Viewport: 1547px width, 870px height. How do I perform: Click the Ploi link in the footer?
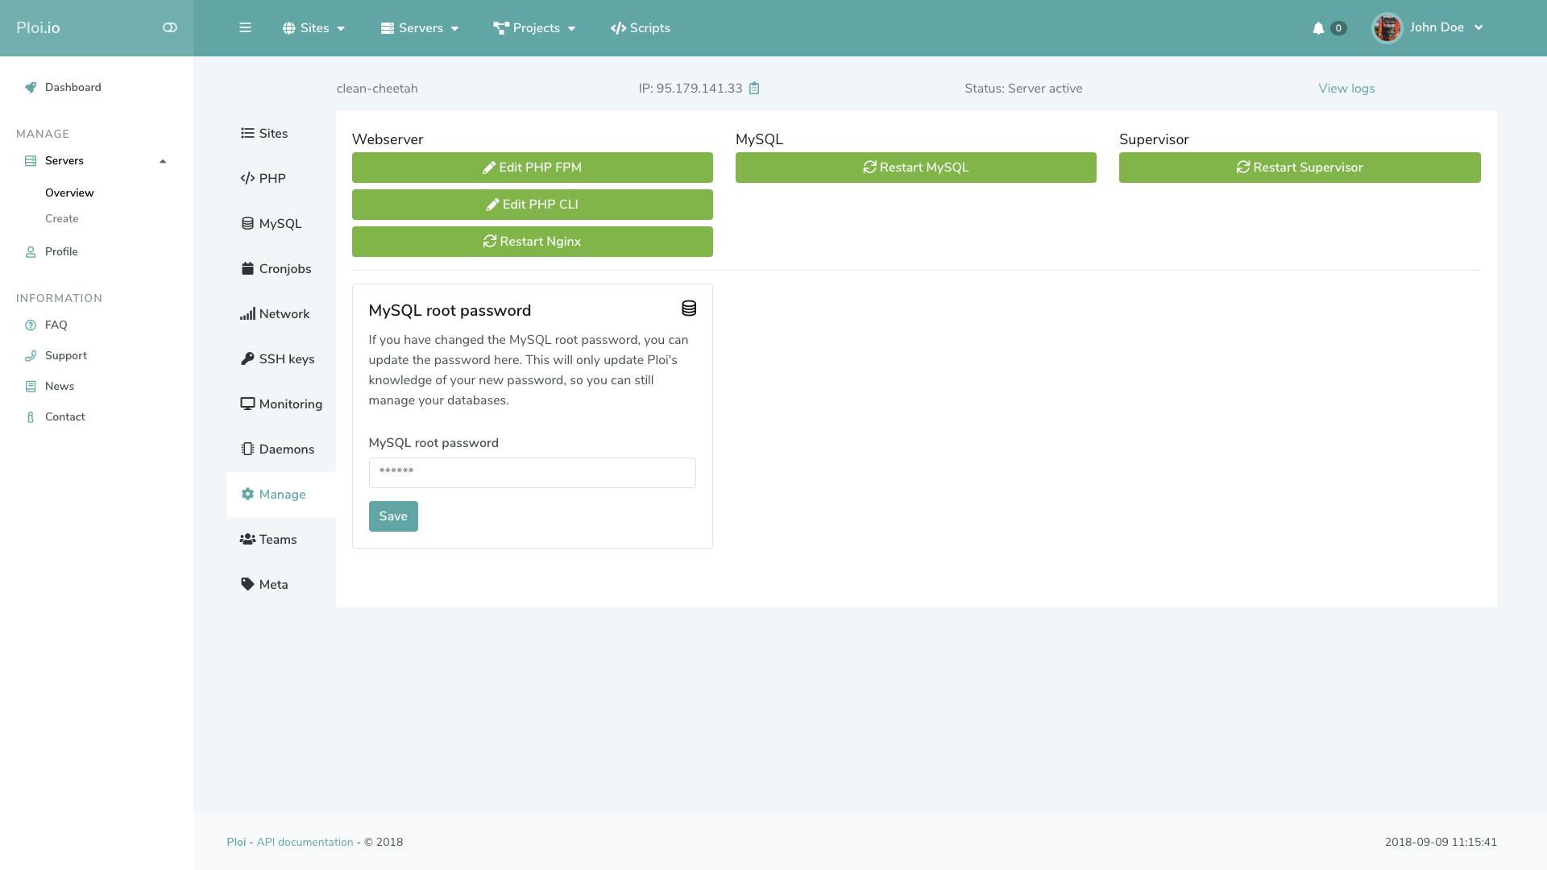point(236,843)
